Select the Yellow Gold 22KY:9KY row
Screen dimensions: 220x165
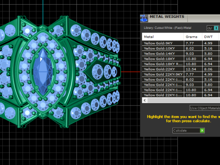tap(181, 74)
